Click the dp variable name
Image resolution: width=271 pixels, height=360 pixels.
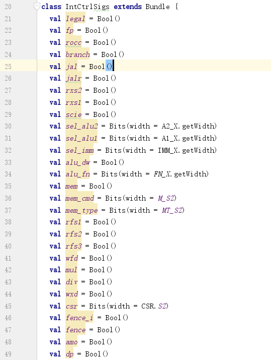(69, 354)
